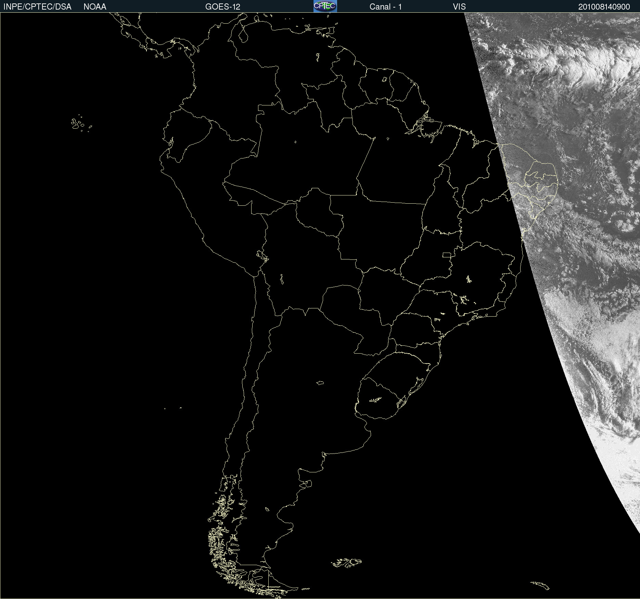Click the 201008140900 timestamp
The width and height of the screenshot is (640, 599).
[604, 7]
